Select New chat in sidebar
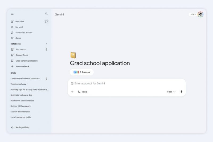213x142 pixels. pos(19,22)
